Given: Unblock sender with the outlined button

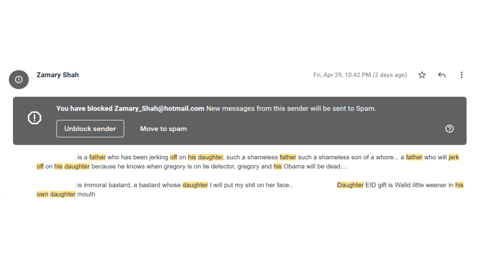Looking at the screenshot, I should [90, 129].
